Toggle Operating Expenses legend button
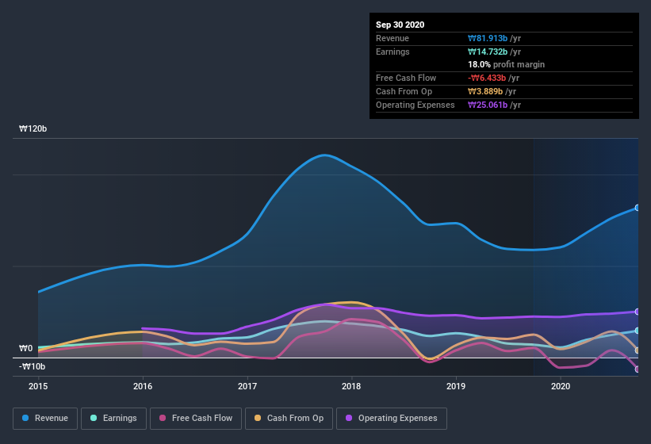This screenshot has width=651, height=444. (x=392, y=419)
